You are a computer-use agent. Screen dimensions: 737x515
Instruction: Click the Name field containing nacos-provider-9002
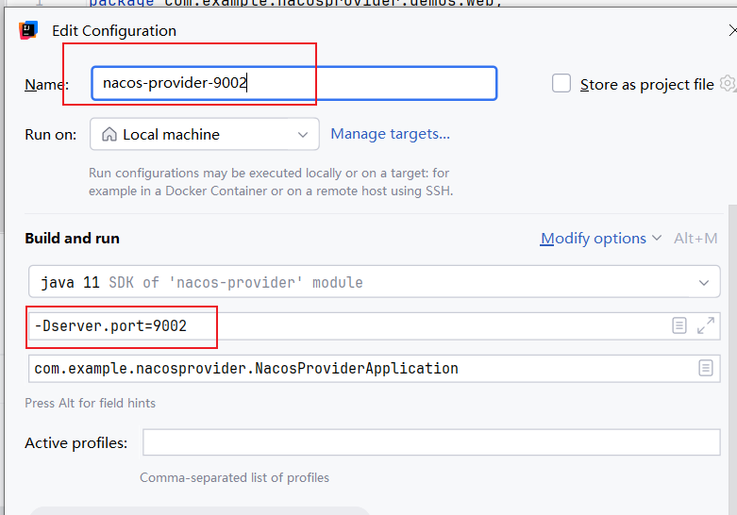293,83
